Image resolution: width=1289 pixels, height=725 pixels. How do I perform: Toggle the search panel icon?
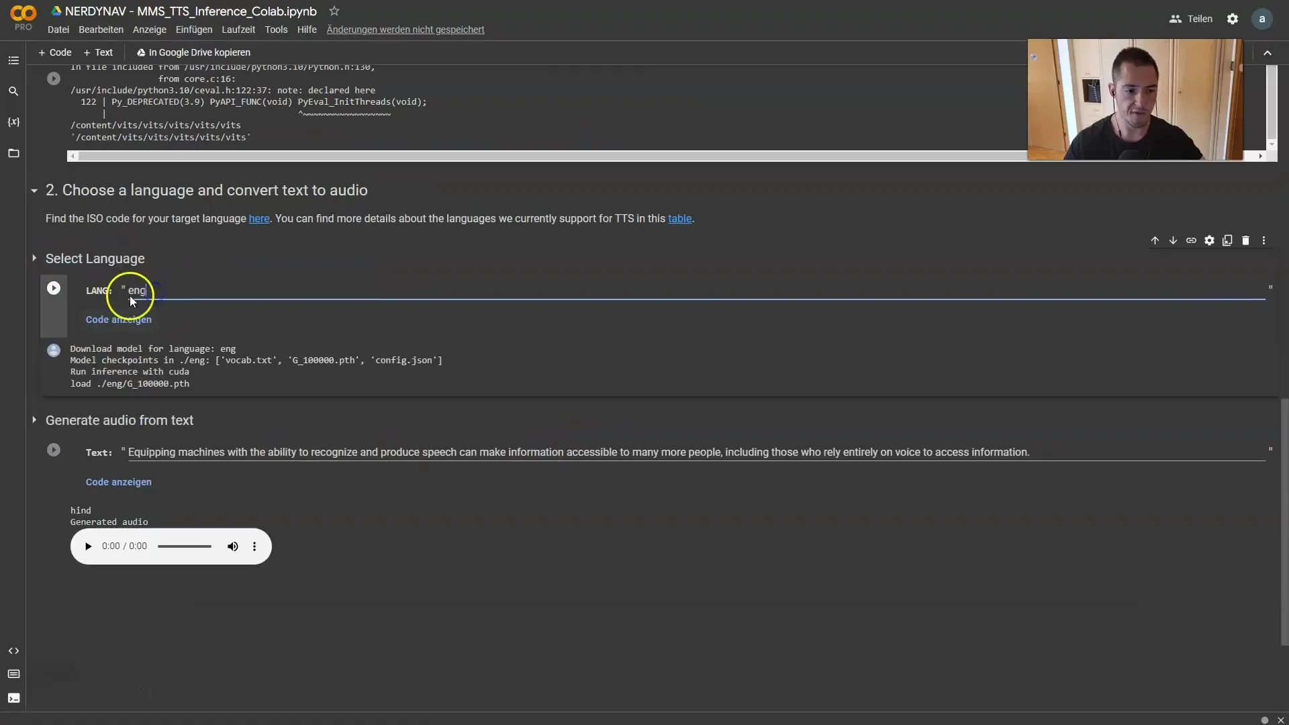(x=13, y=91)
